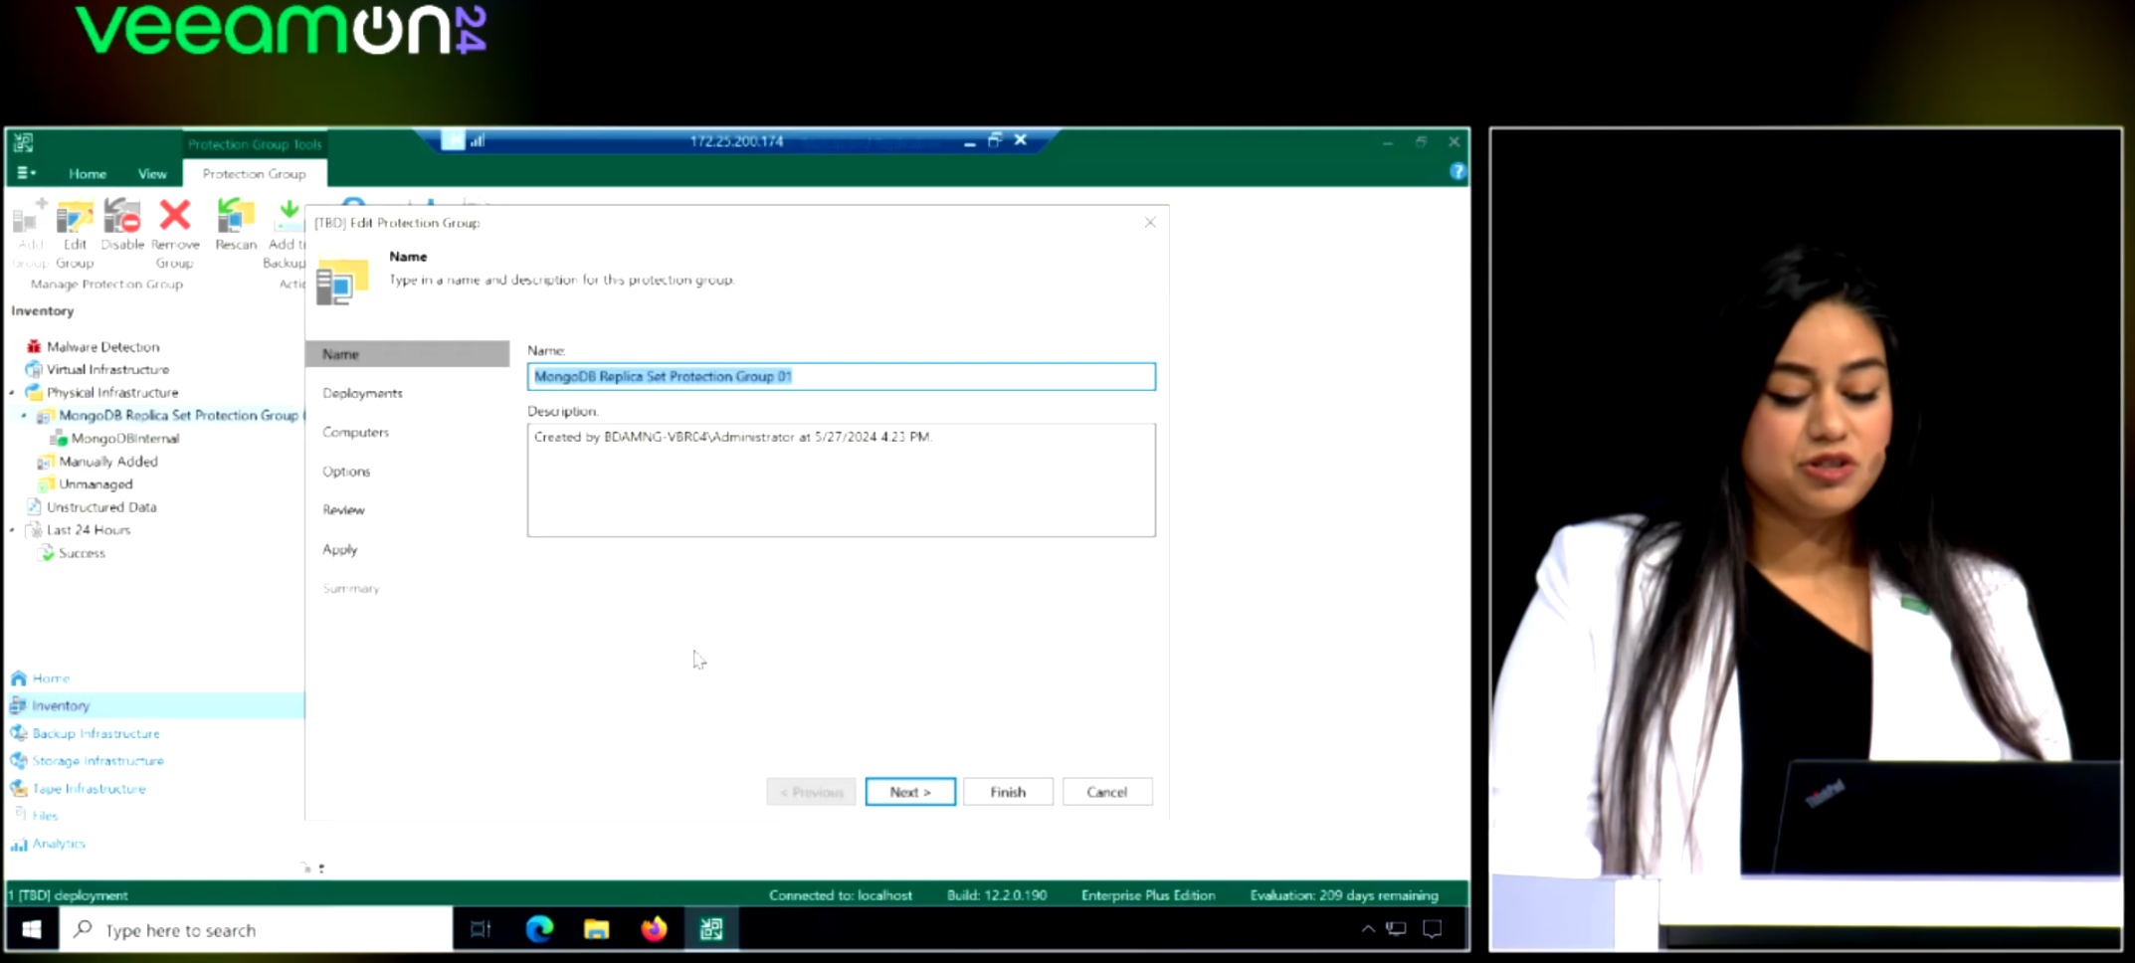
Task: Click the Windows taskbar search box
Action: click(x=257, y=929)
